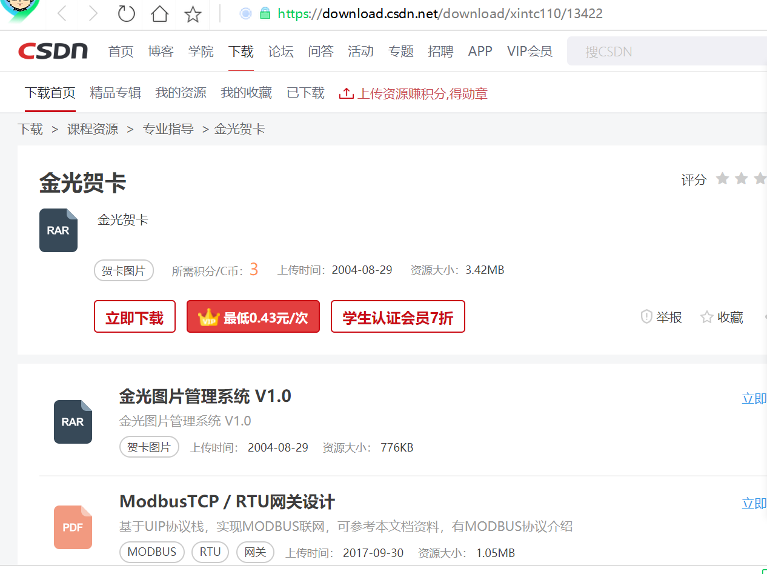This screenshot has width=767, height=574.
Task: Open the 我的收藏 tab
Action: [x=246, y=93]
